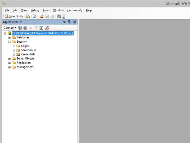Open the View menu
This screenshot has width=190, height=143.
(x=24, y=10)
